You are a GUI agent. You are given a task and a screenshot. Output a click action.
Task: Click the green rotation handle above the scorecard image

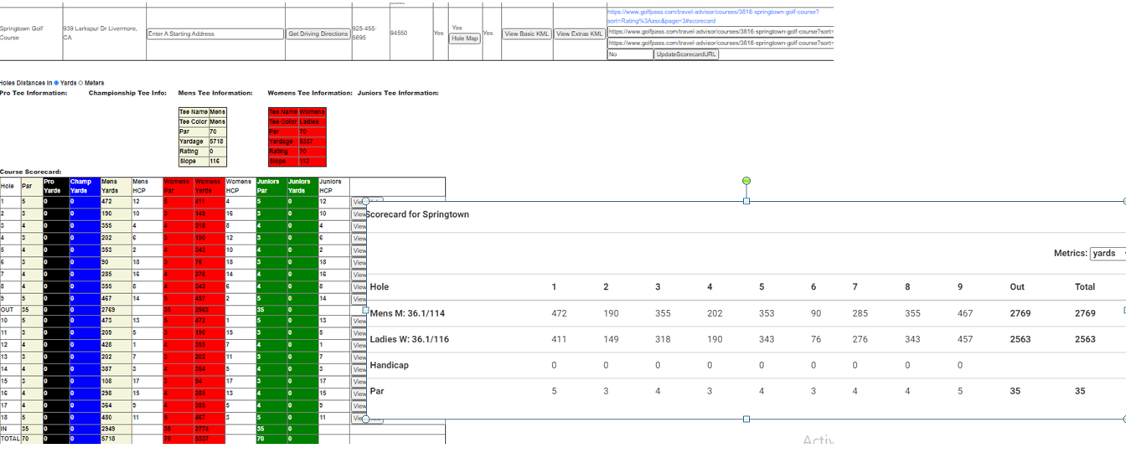coord(746,181)
